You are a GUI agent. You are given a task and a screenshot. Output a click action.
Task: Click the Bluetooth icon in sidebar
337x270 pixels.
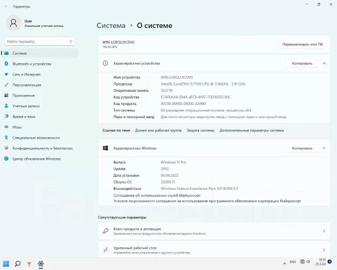coord(6,63)
